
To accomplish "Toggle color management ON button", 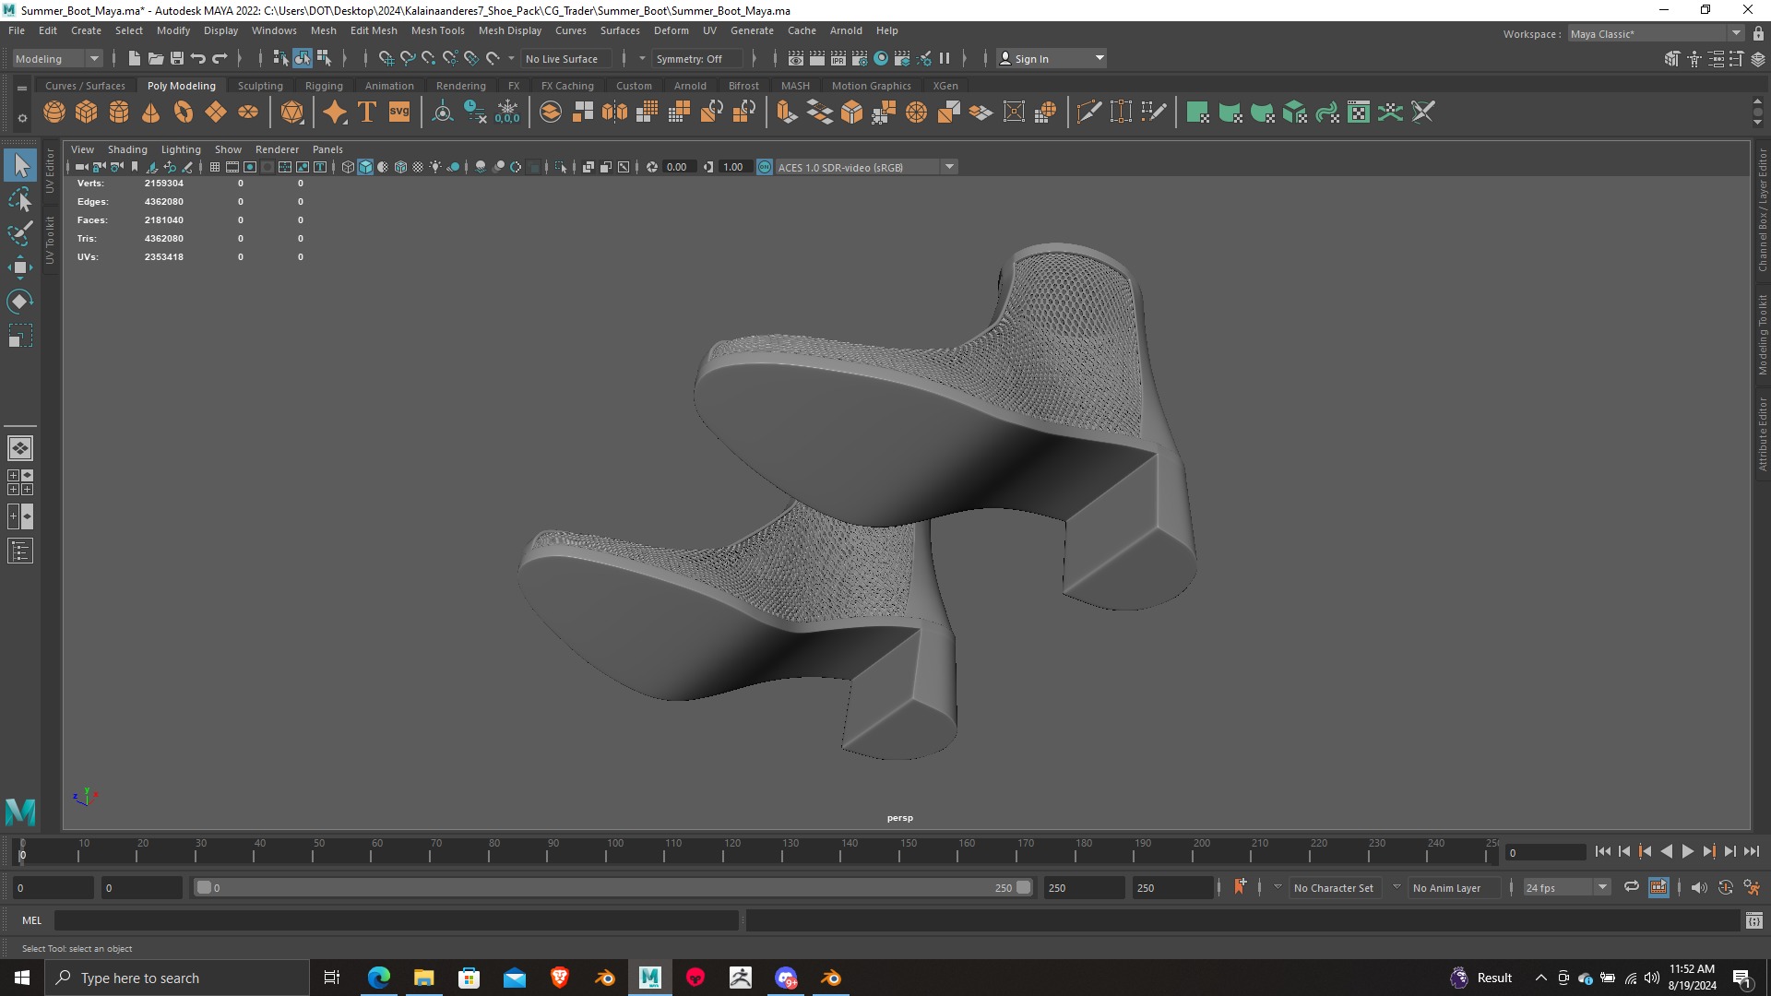I will pyautogui.click(x=765, y=167).
